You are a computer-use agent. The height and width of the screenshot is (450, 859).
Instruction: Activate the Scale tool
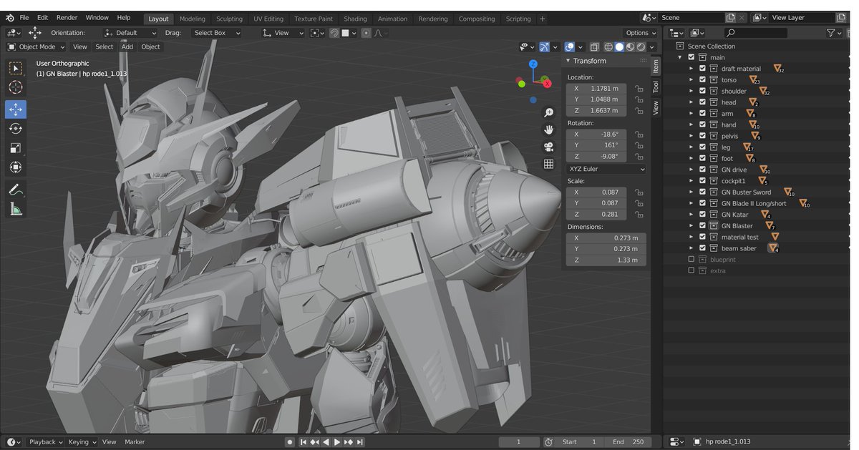coord(16,148)
